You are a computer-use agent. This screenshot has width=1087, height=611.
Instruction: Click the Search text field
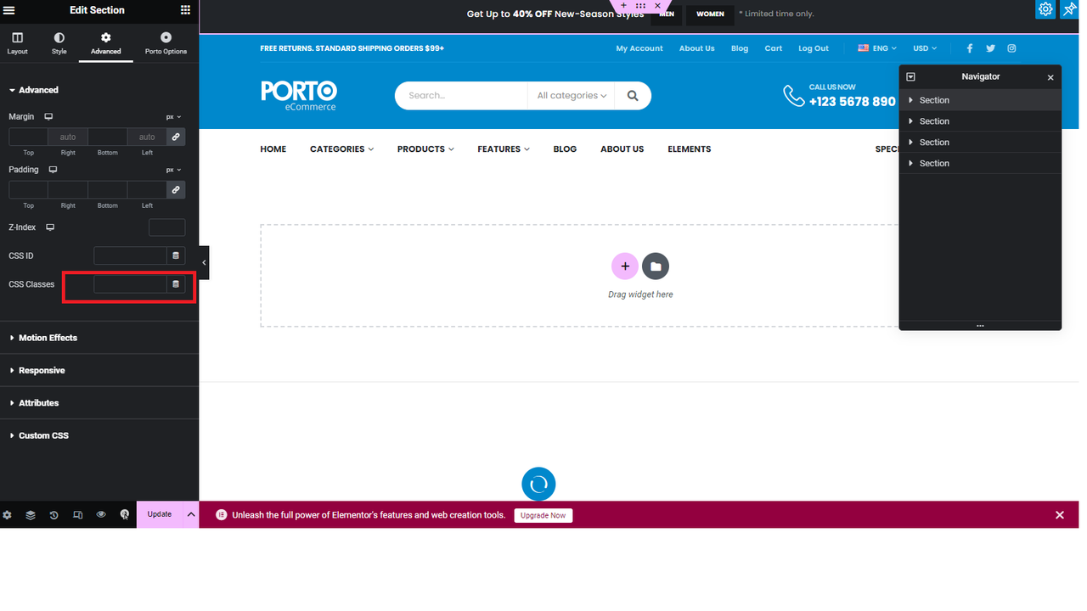461,96
